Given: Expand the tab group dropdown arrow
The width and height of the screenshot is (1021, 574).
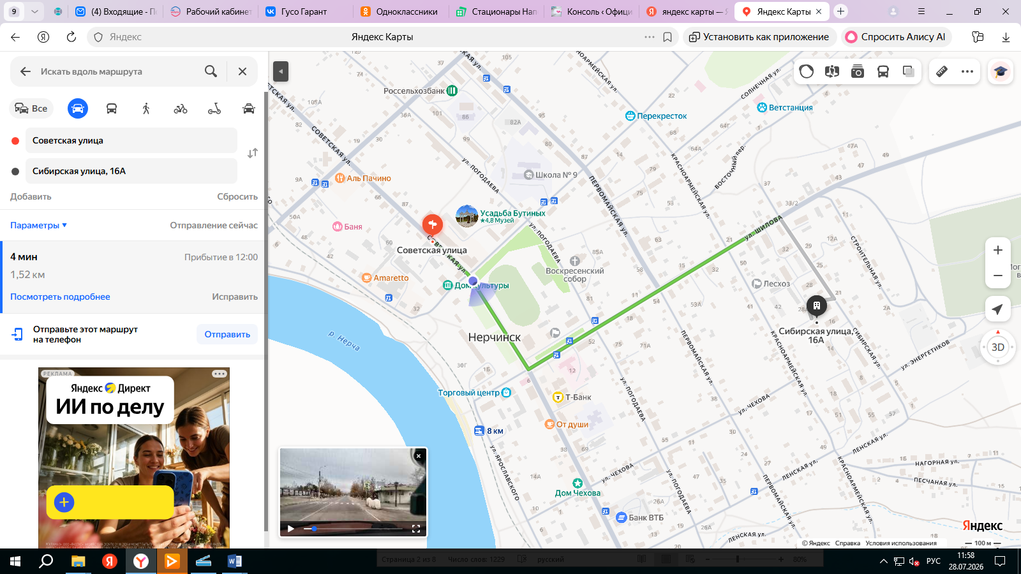Looking at the screenshot, I should 34,11.
